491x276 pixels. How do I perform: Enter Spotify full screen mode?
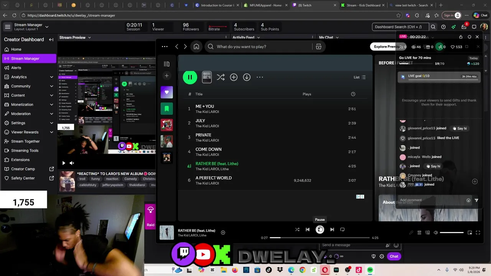[x=478, y=233]
